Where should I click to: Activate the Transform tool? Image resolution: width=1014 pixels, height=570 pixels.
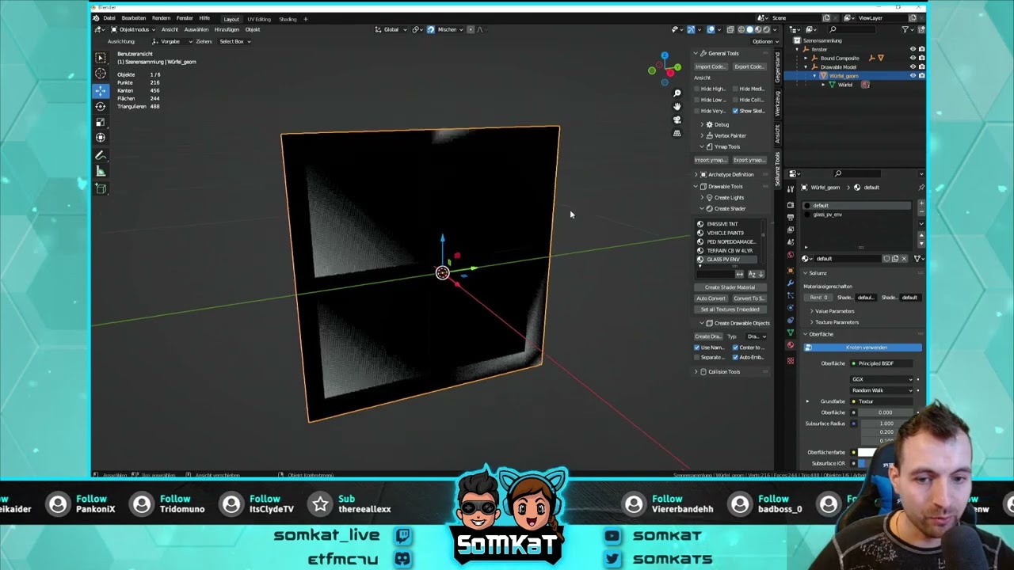101,138
